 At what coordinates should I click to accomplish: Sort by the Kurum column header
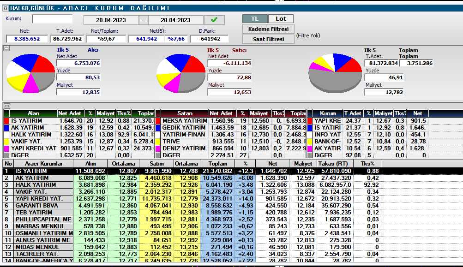pos(328,113)
